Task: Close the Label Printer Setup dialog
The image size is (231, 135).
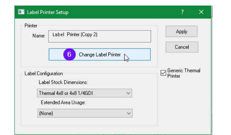Action: [x=201, y=12]
